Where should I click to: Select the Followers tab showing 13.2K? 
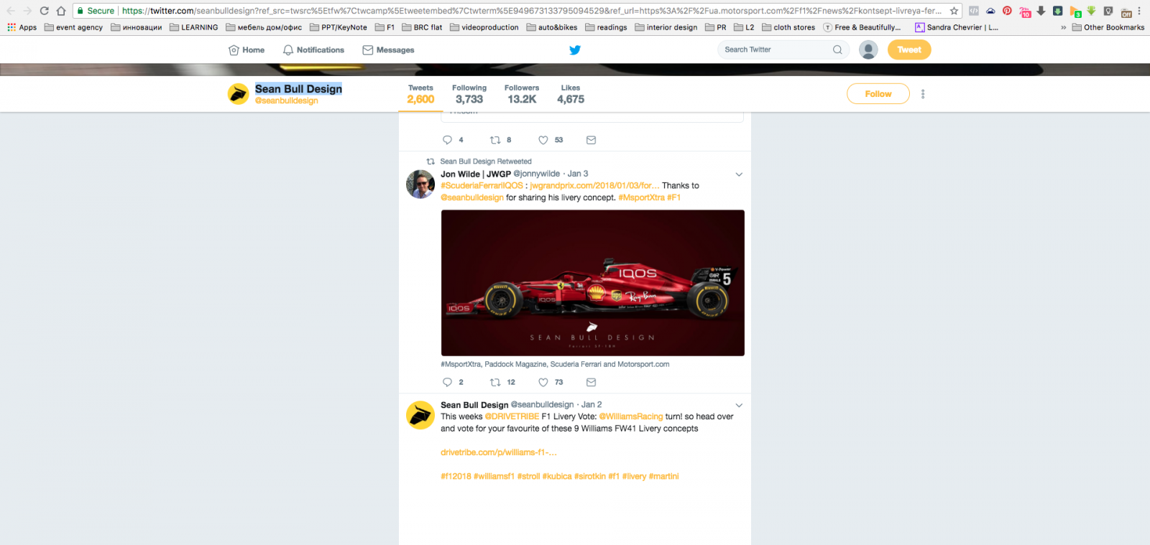[x=522, y=94]
